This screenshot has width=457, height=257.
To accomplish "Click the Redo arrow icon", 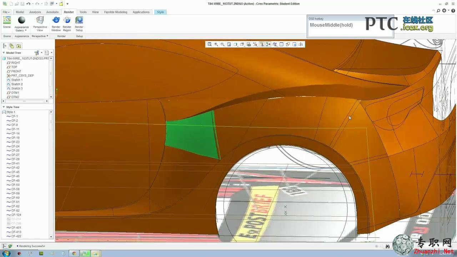I will [x=37, y=4].
